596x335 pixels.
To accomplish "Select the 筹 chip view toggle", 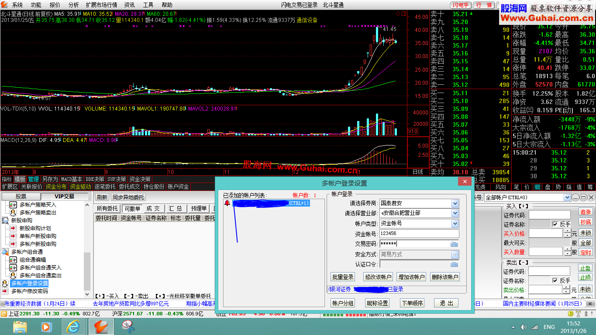I will tap(590, 187).
